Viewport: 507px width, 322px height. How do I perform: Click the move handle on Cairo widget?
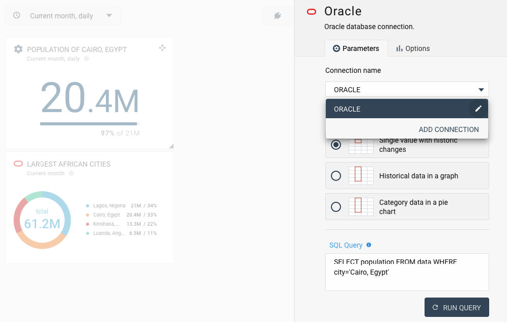tap(162, 48)
